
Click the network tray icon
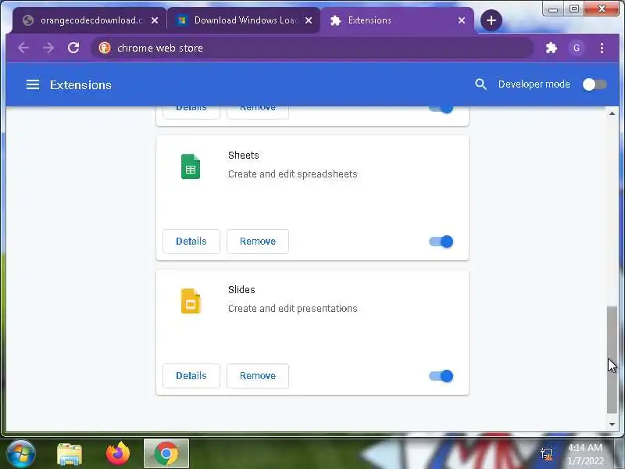[546, 454]
